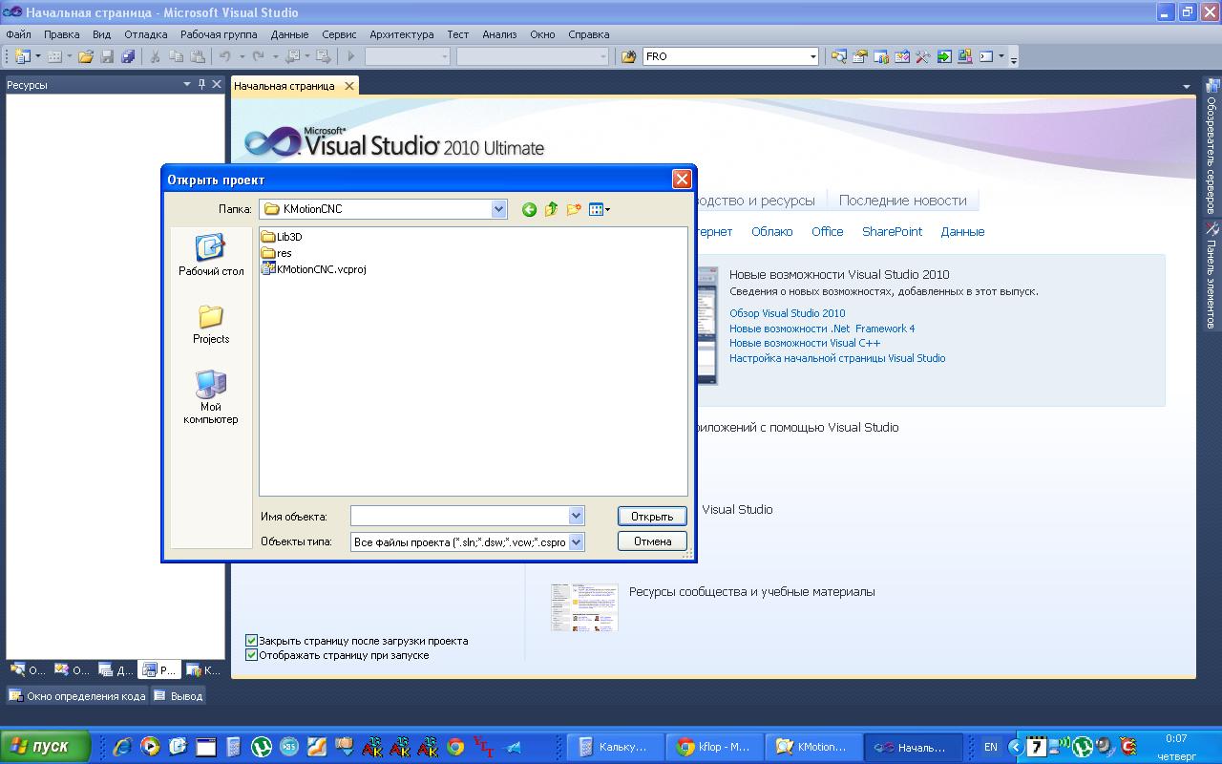
Task: Expand the New Project icon dropdown arrow
Action: [x=38, y=56]
